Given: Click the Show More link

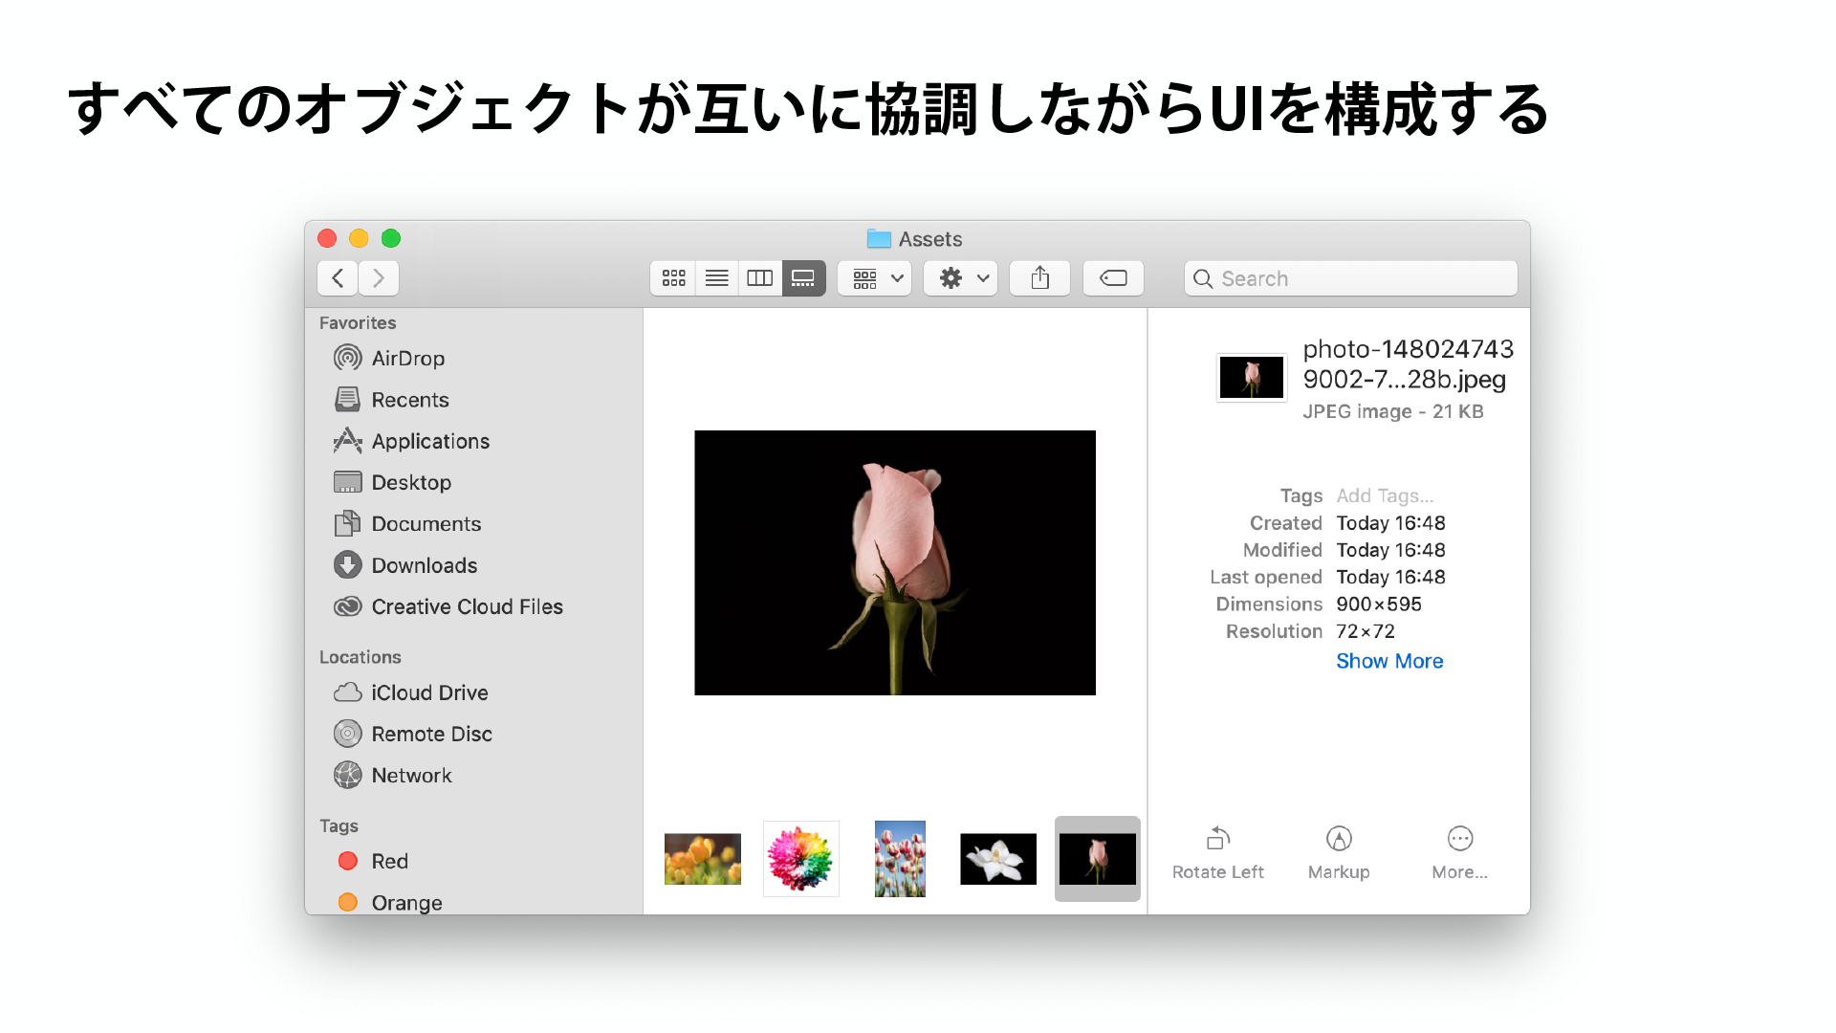Looking at the screenshot, I should point(1388,661).
